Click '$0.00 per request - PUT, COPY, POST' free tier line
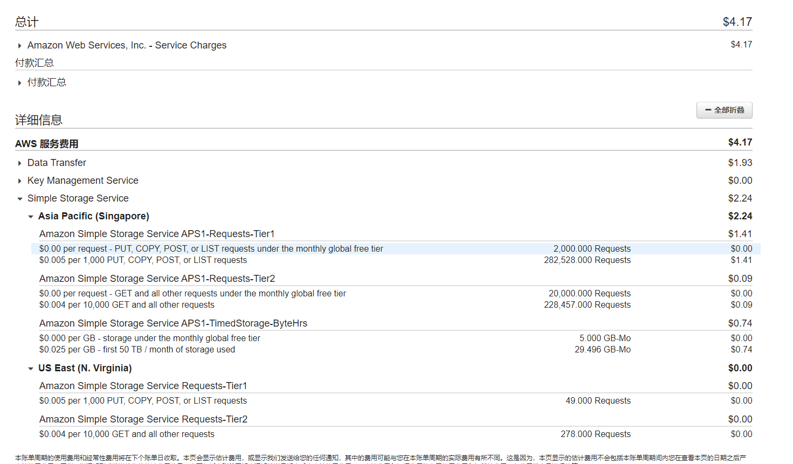The width and height of the screenshot is (793, 464). coord(211,248)
